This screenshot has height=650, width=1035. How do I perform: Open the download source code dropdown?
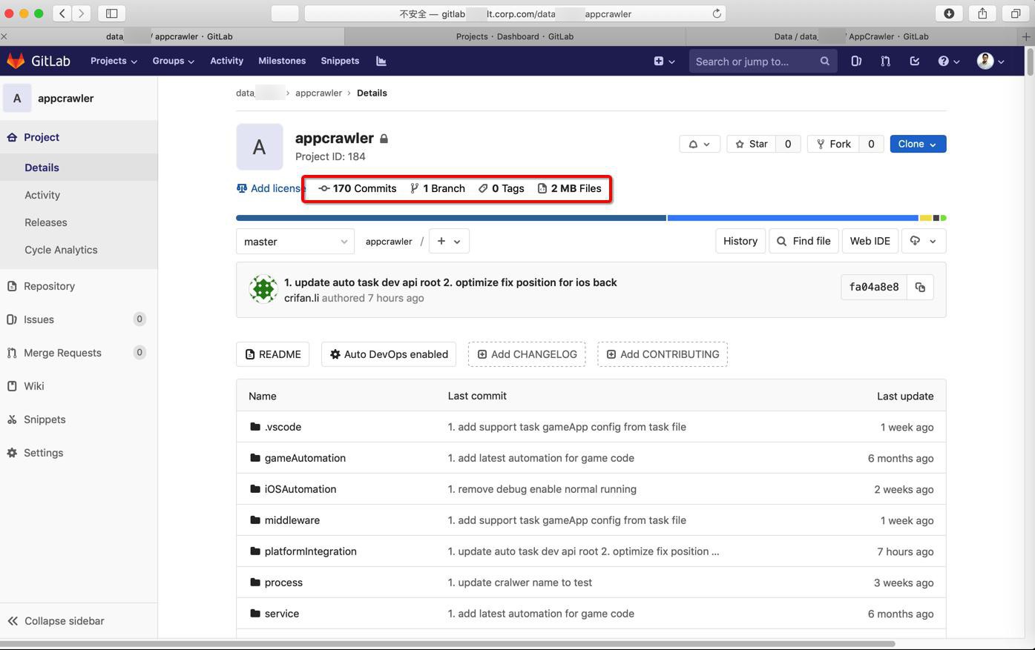924,241
